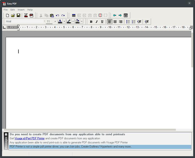Undo the last action

click(x=58, y=15)
